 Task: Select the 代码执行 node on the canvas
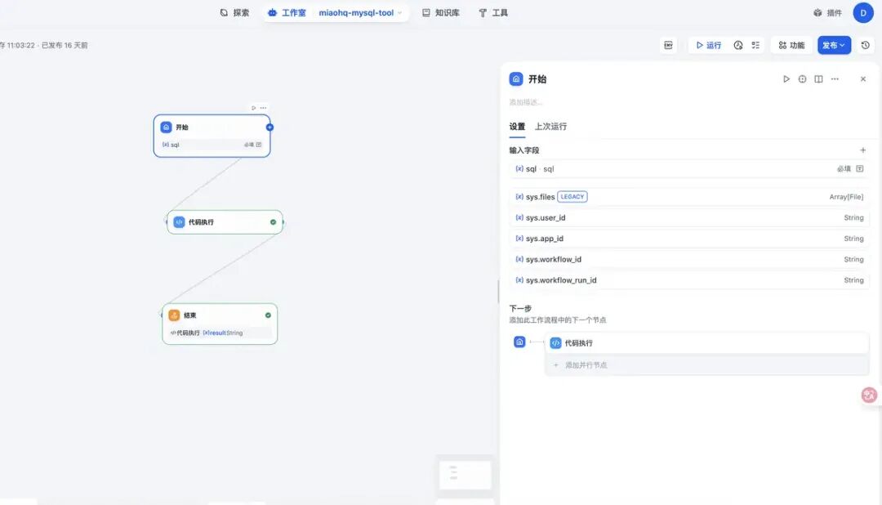pyautogui.click(x=225, y=221)
